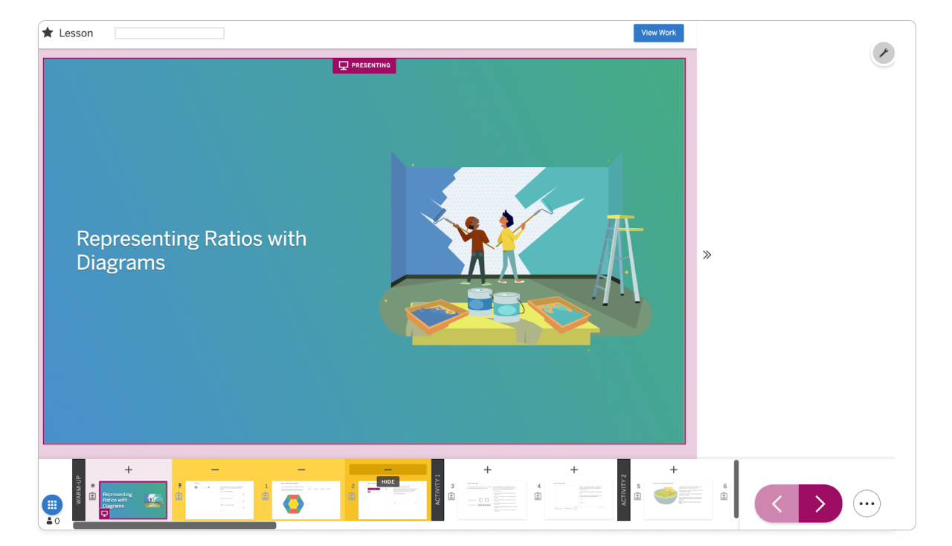The height and width of the screenshot is (546, 952).
Task: Click the vertical scrollbar beside slide strip
Action: coord(736,489)
